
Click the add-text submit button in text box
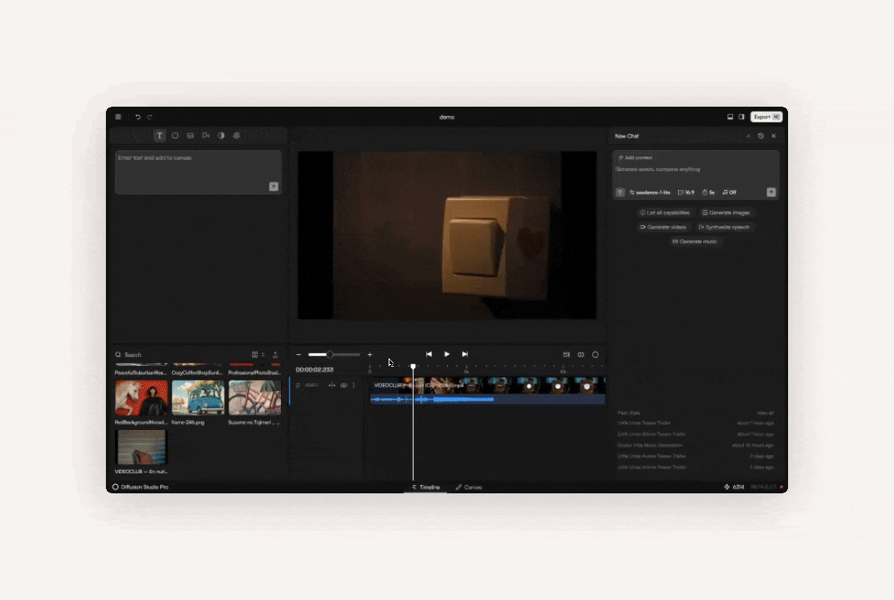[274, 187]
